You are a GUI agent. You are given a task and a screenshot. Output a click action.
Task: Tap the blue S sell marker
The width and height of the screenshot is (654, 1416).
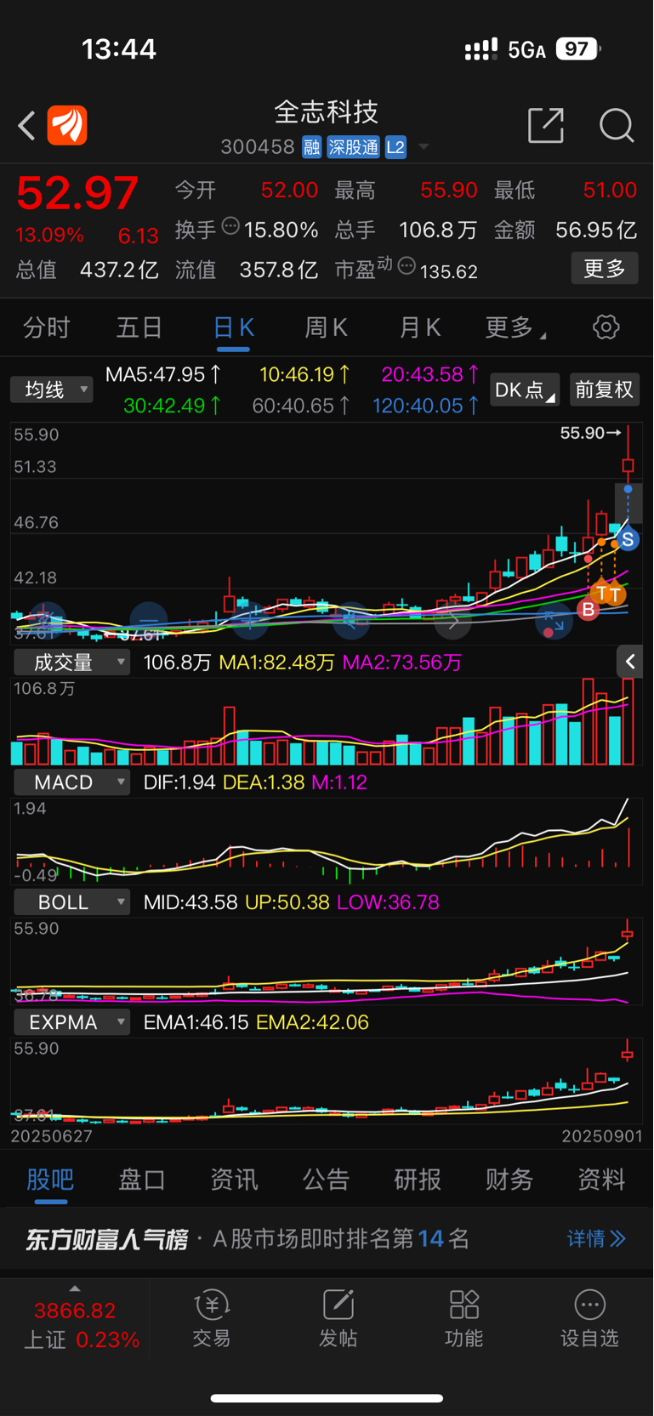628,539
